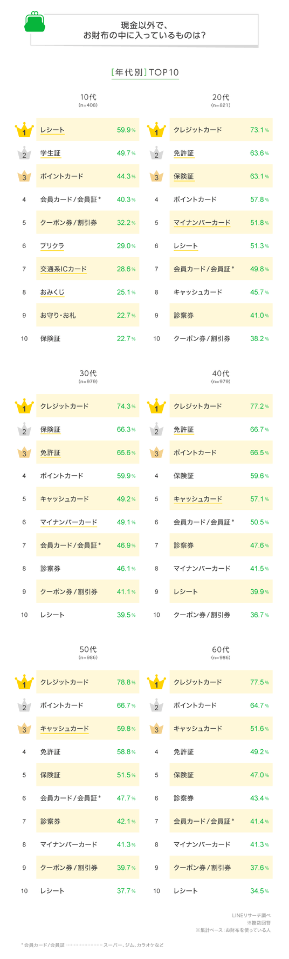Click おみくじ 25.1% row
The height and width of the screenshot is (959, 289).
[x=87, y=292]
